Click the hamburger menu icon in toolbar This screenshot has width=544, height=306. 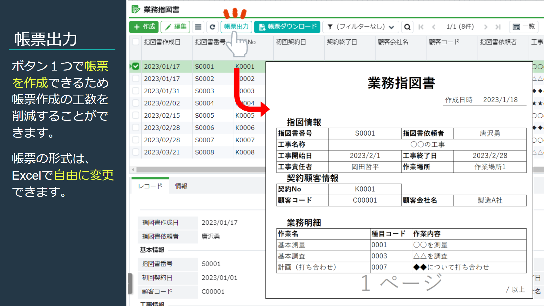click(x=198, y=27)
